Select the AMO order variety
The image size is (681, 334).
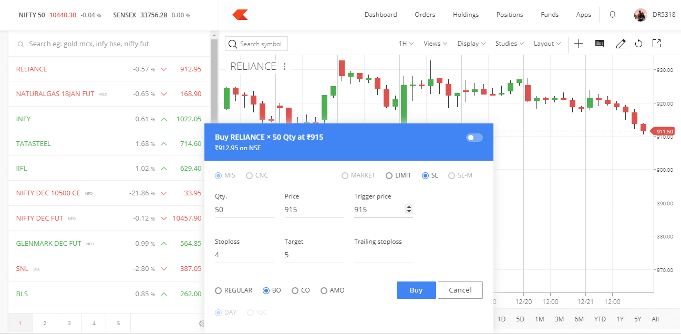[324, 290]
